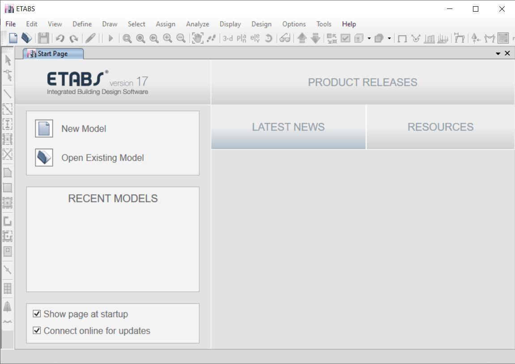The height and width of the screenshot is (364, 515).
Task: Maximize the ETABS window
Action: click(x=476, y=9)
